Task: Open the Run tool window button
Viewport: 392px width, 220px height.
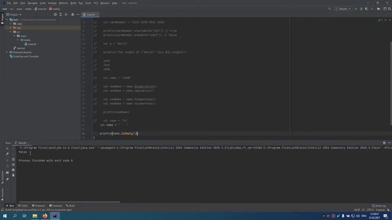Action: (x=10, y=206)
